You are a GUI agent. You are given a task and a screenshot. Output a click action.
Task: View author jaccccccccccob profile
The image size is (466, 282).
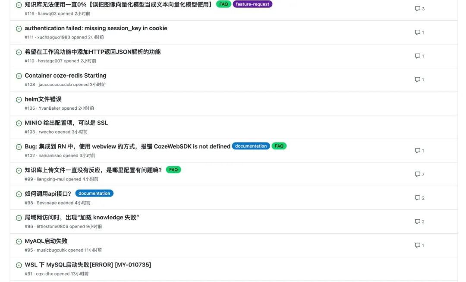55,85
